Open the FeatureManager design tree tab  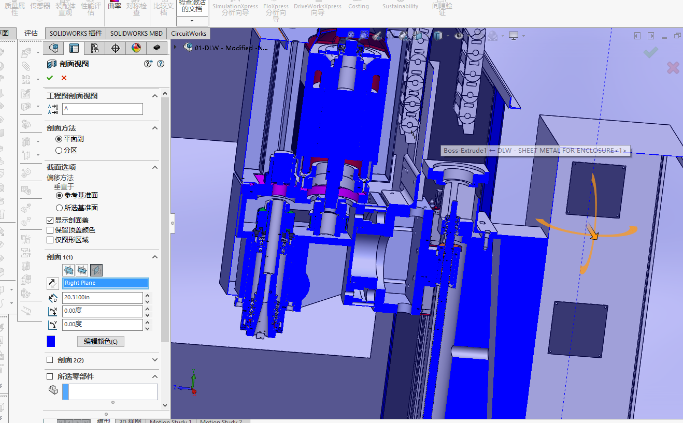[x=53, y=48]
